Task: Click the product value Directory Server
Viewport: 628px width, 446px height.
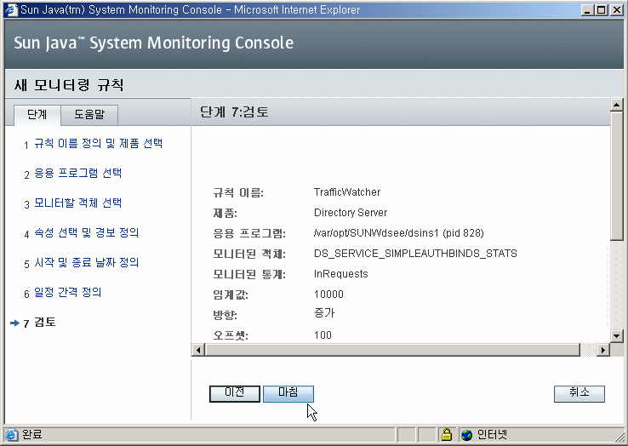Action: 351,213
